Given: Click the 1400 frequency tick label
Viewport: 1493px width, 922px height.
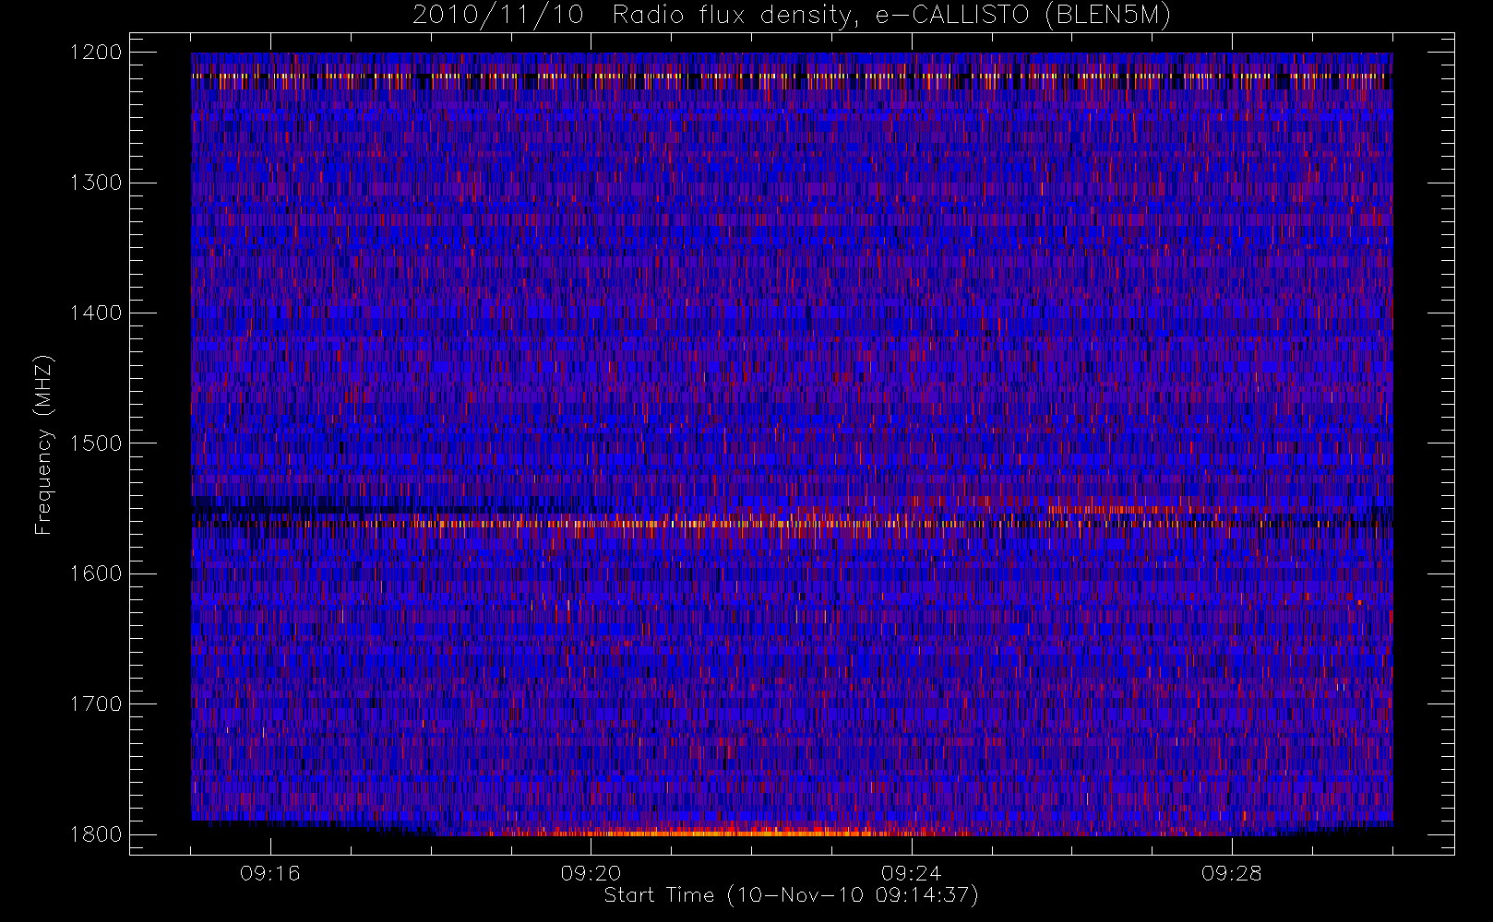Looking at the screenshot, I should tap(96, 313).
